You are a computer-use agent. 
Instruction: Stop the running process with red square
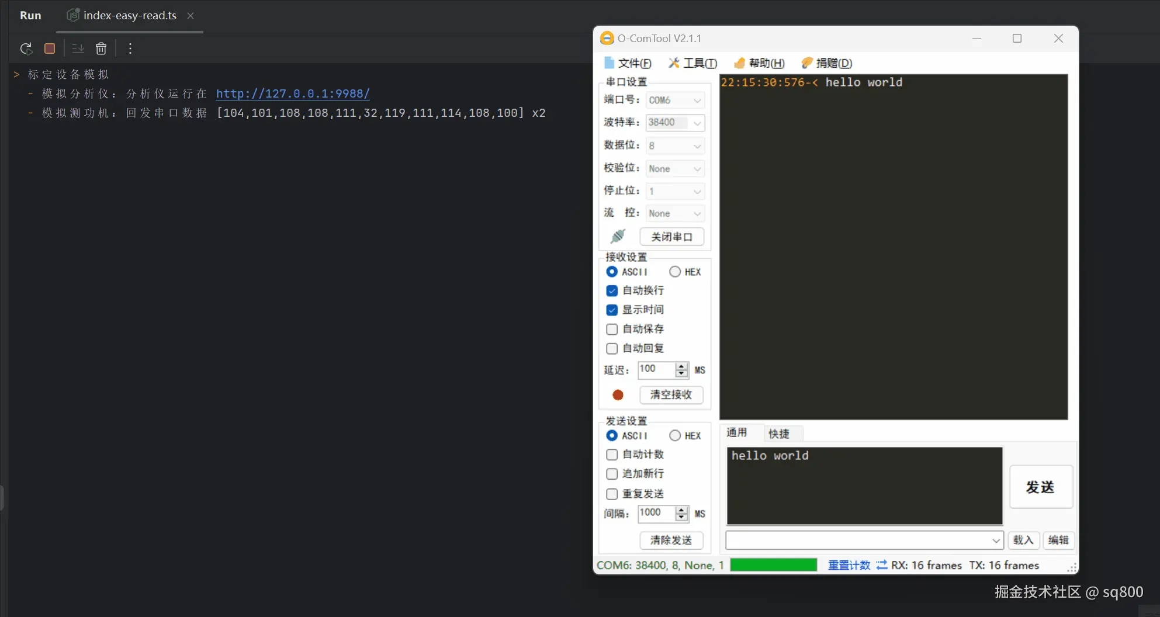[50, 48]
